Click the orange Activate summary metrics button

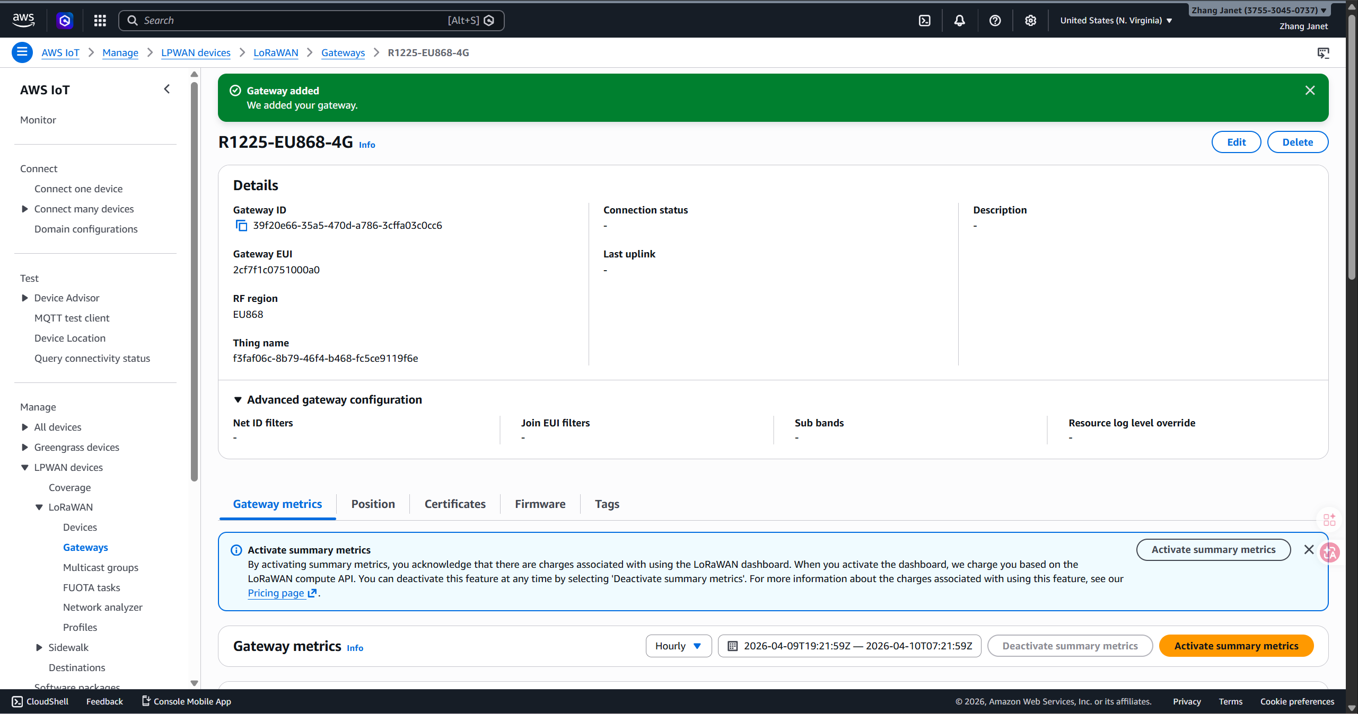pyautogui.click(x=1236, y=646)
